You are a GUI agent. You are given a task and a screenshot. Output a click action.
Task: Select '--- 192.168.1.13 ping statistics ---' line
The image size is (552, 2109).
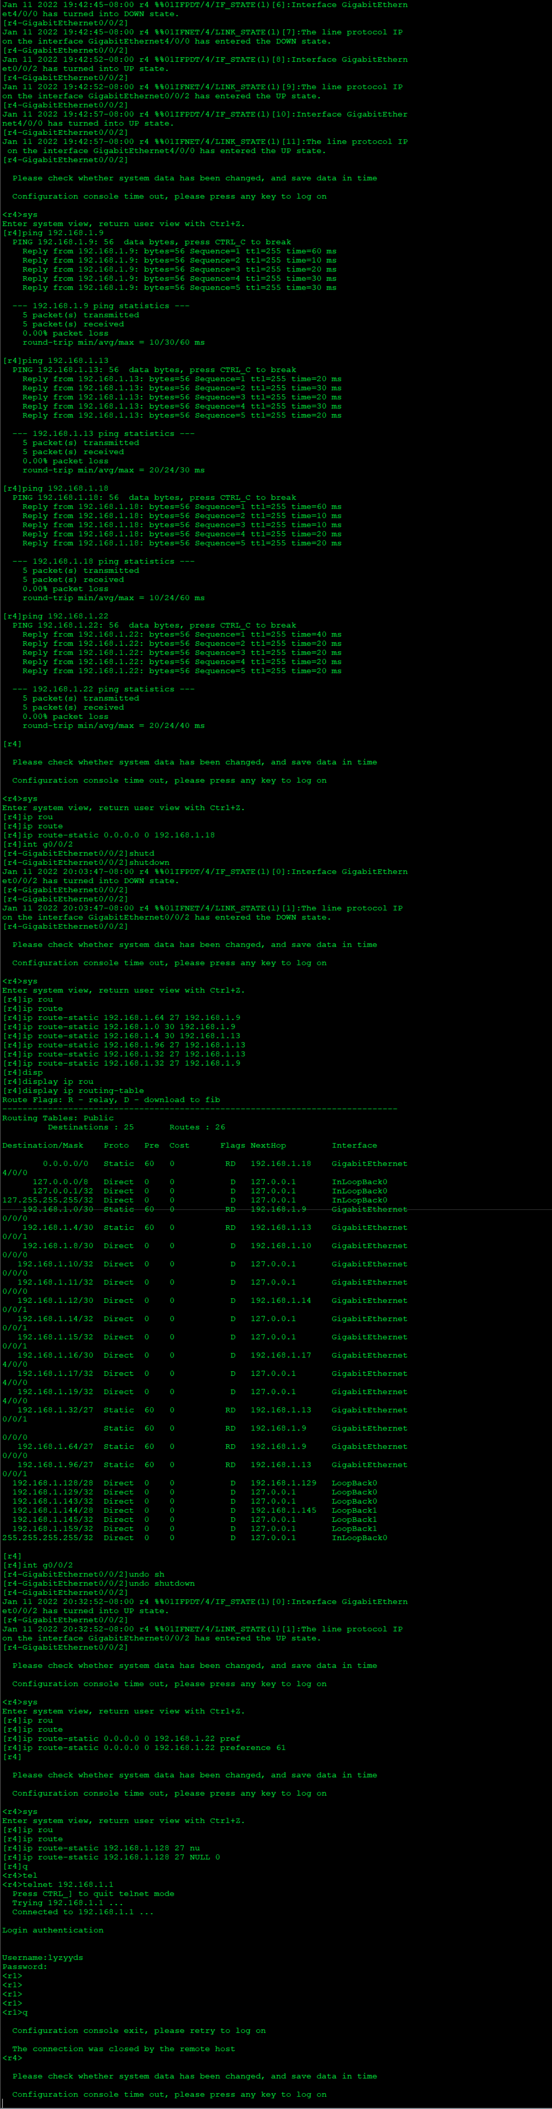pyautogui.click(x=103, y=433)
